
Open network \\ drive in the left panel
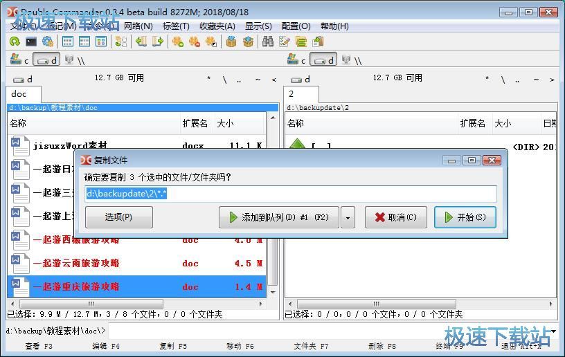(75, 59)
